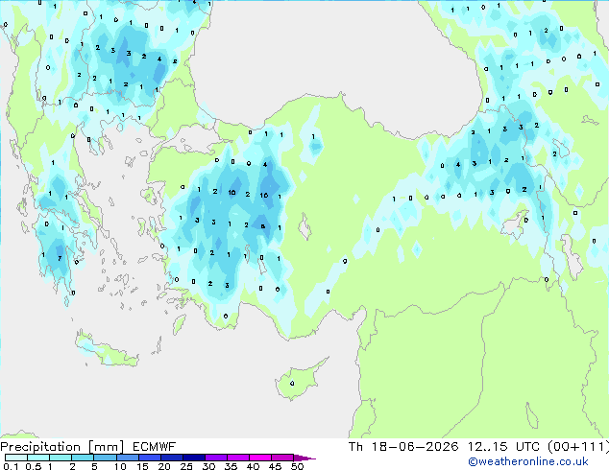The width and height of the screenshot is (609, 470).
Task: Click the "7" value over southern Greece
Action: tap(60, 258)
